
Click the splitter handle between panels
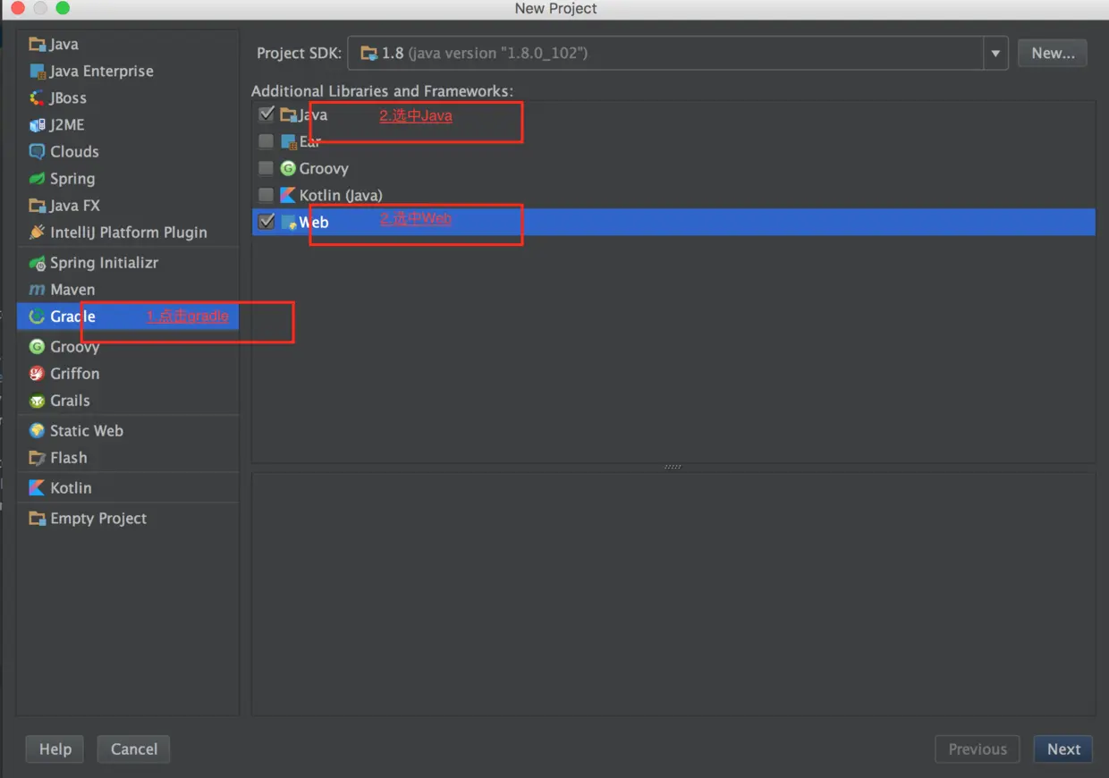click(x=673, y=467)
